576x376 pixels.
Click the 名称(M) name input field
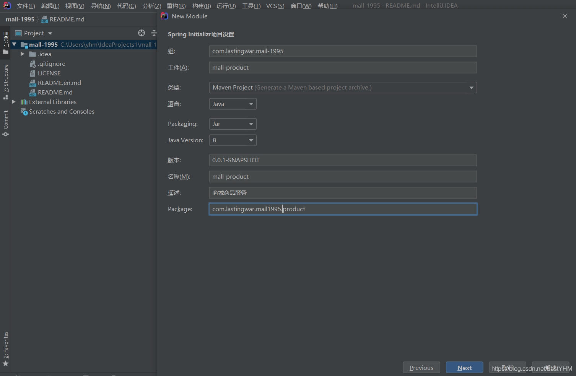pos(343,177)
